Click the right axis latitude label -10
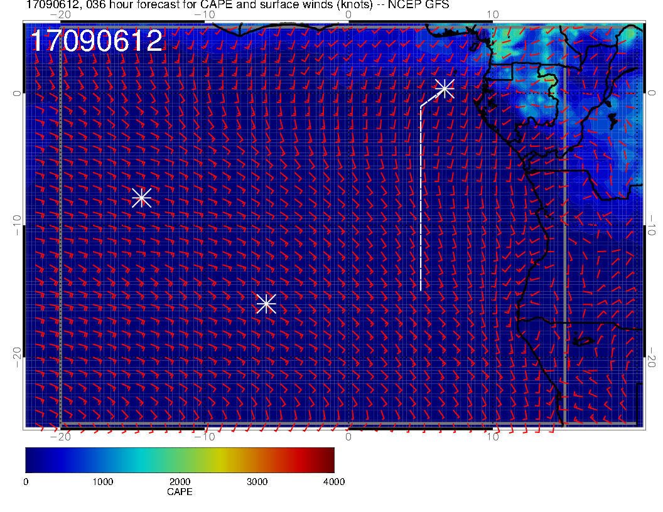Viewport: 663px width, 512px height. [x=651, y=225]
